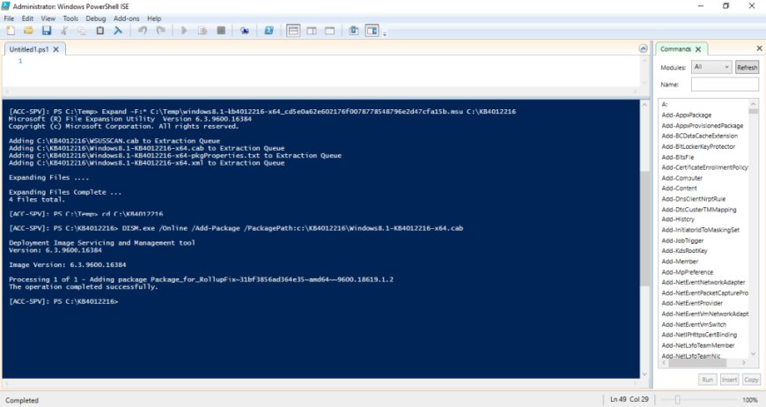
Task: Adjust the zoom slider in status bar
Action: click(677, 400)
